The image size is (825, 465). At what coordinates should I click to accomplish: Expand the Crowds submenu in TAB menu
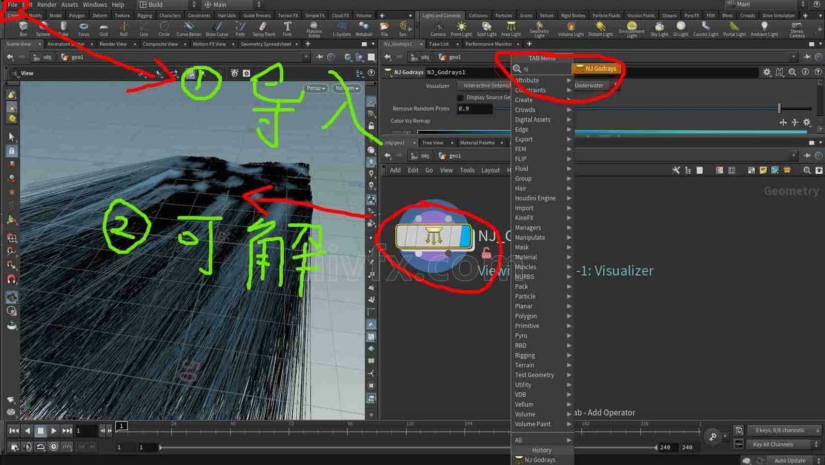click(x=542, y=110)
